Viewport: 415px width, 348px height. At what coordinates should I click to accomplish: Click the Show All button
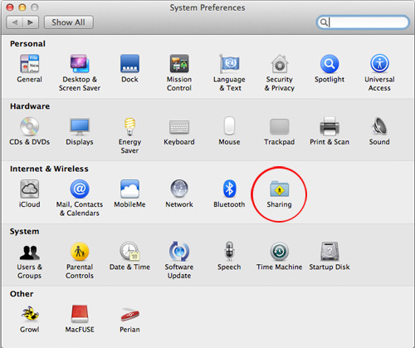tap(69, 22)
